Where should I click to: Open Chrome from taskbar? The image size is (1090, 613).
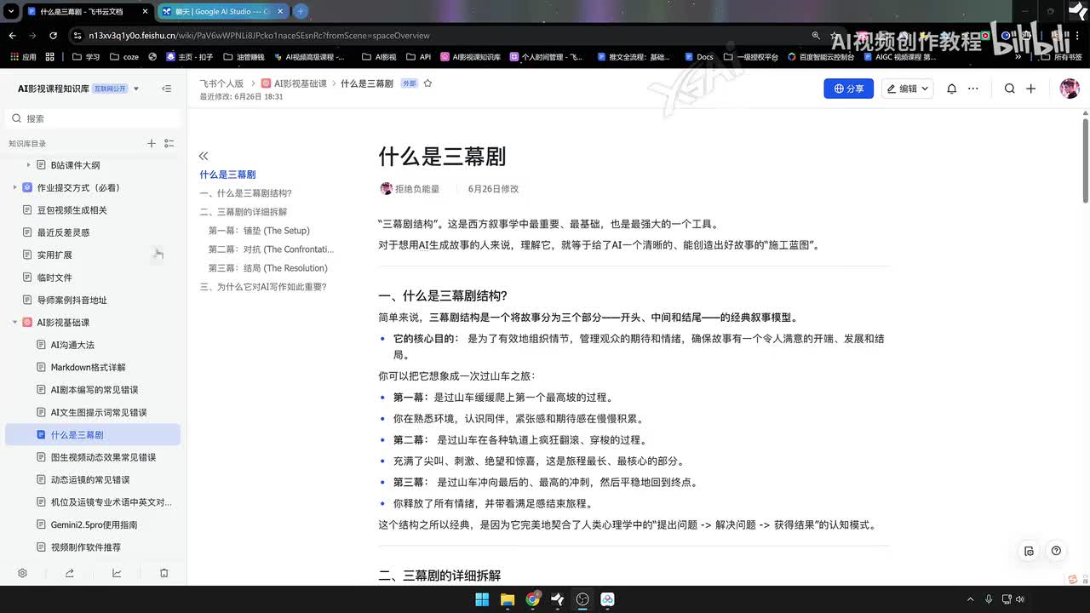[532, 599]
